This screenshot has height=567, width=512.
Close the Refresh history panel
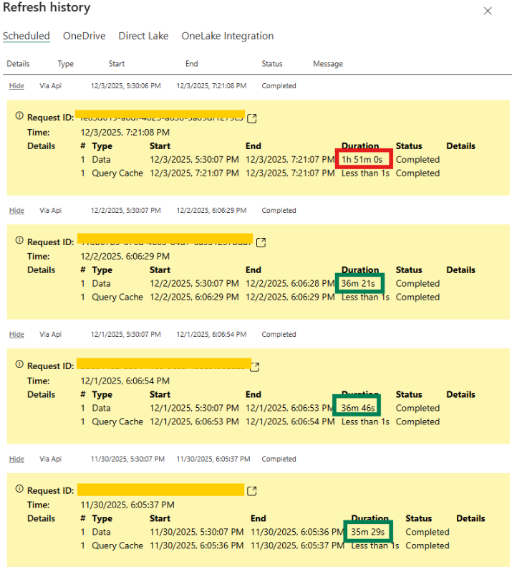488,11
